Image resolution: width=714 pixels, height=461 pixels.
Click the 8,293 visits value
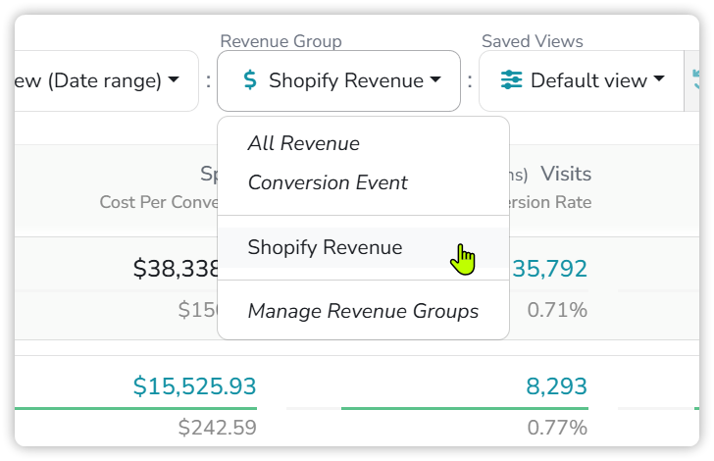(556, 386)
